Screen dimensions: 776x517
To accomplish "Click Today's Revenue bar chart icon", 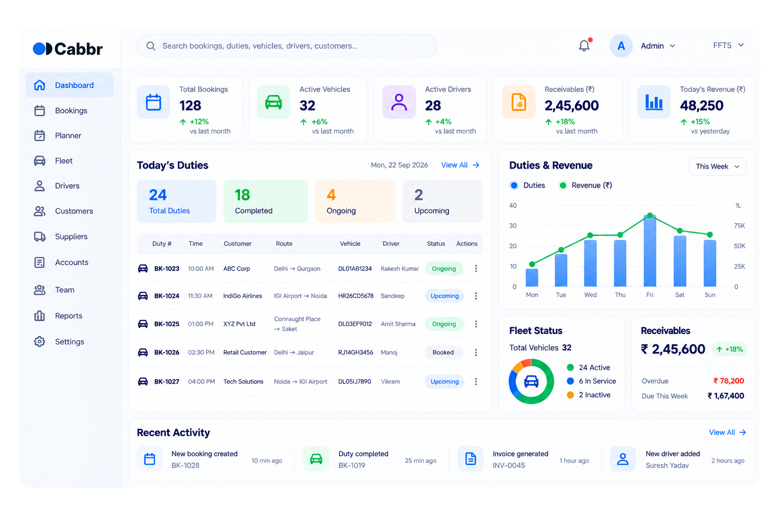I will pos(654,102).
